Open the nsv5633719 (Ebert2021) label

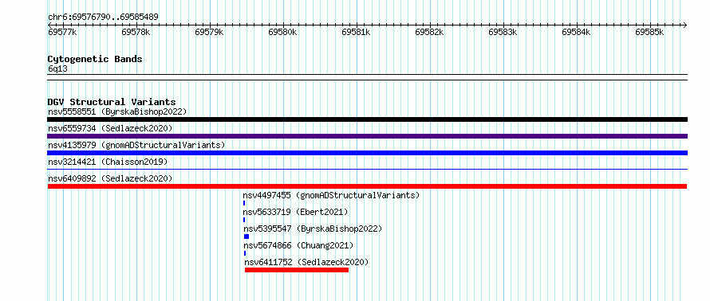click(296, 212)
